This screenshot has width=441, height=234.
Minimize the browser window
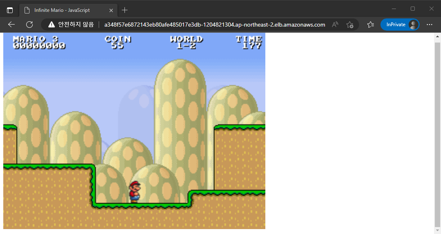(x=394, y=9)
